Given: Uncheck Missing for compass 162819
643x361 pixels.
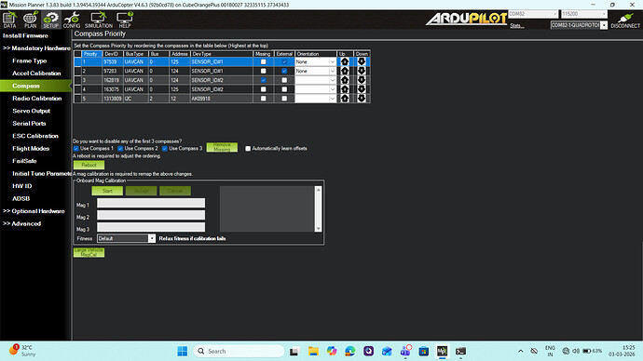Looking at the screenshot, I should click(x=264, y=80).
